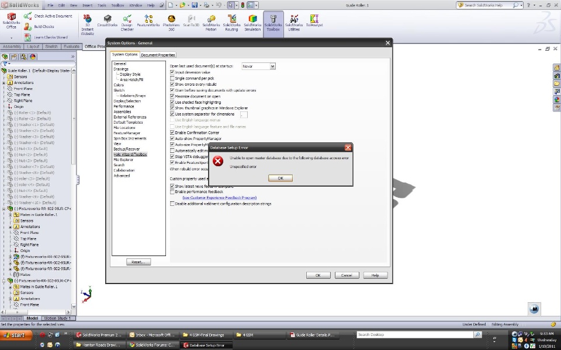The image size is (561, 350).
Task: Open SolidWorks Routing add-in
Action: 231,23
